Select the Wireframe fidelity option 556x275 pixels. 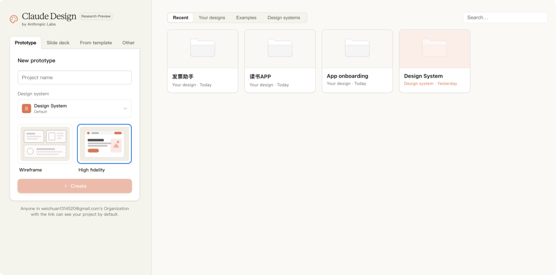pyautogui.click(x=45, y=144)
